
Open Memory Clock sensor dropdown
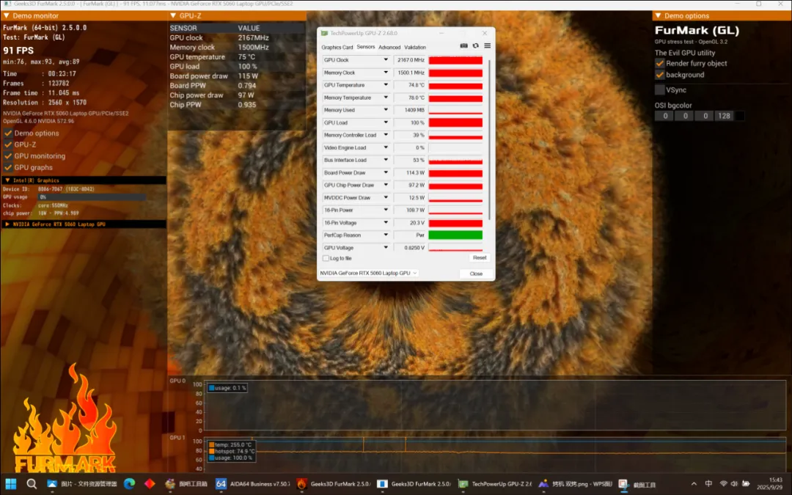point(386,72)
